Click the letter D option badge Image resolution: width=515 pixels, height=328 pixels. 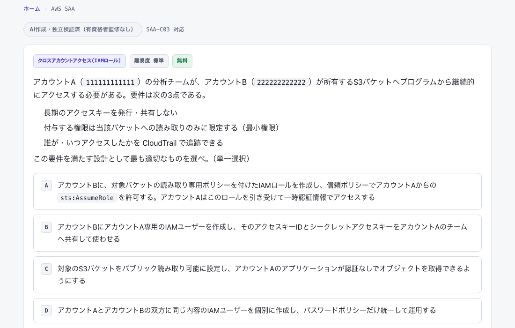click(x=46, y=311)
